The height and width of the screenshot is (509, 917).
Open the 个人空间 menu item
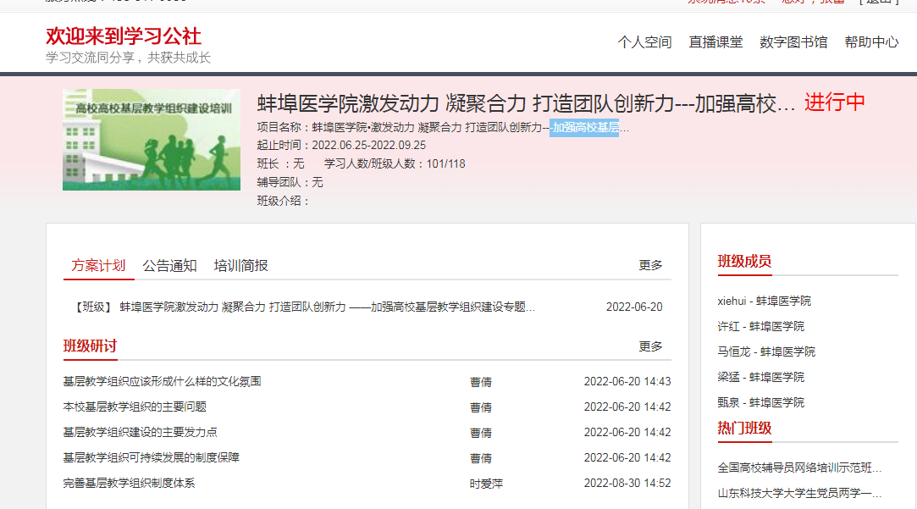coord(644,42)
